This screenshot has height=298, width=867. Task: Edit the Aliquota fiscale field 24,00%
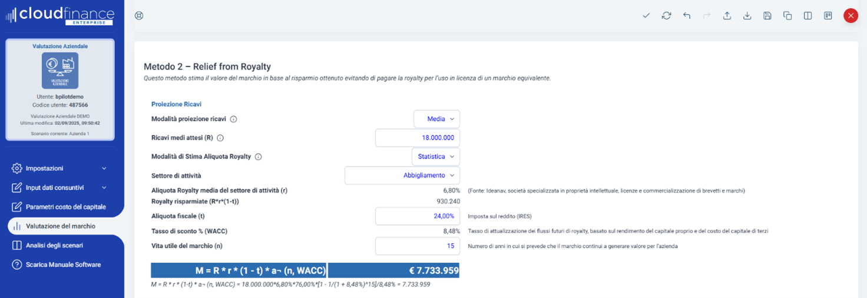click(418, 216)
